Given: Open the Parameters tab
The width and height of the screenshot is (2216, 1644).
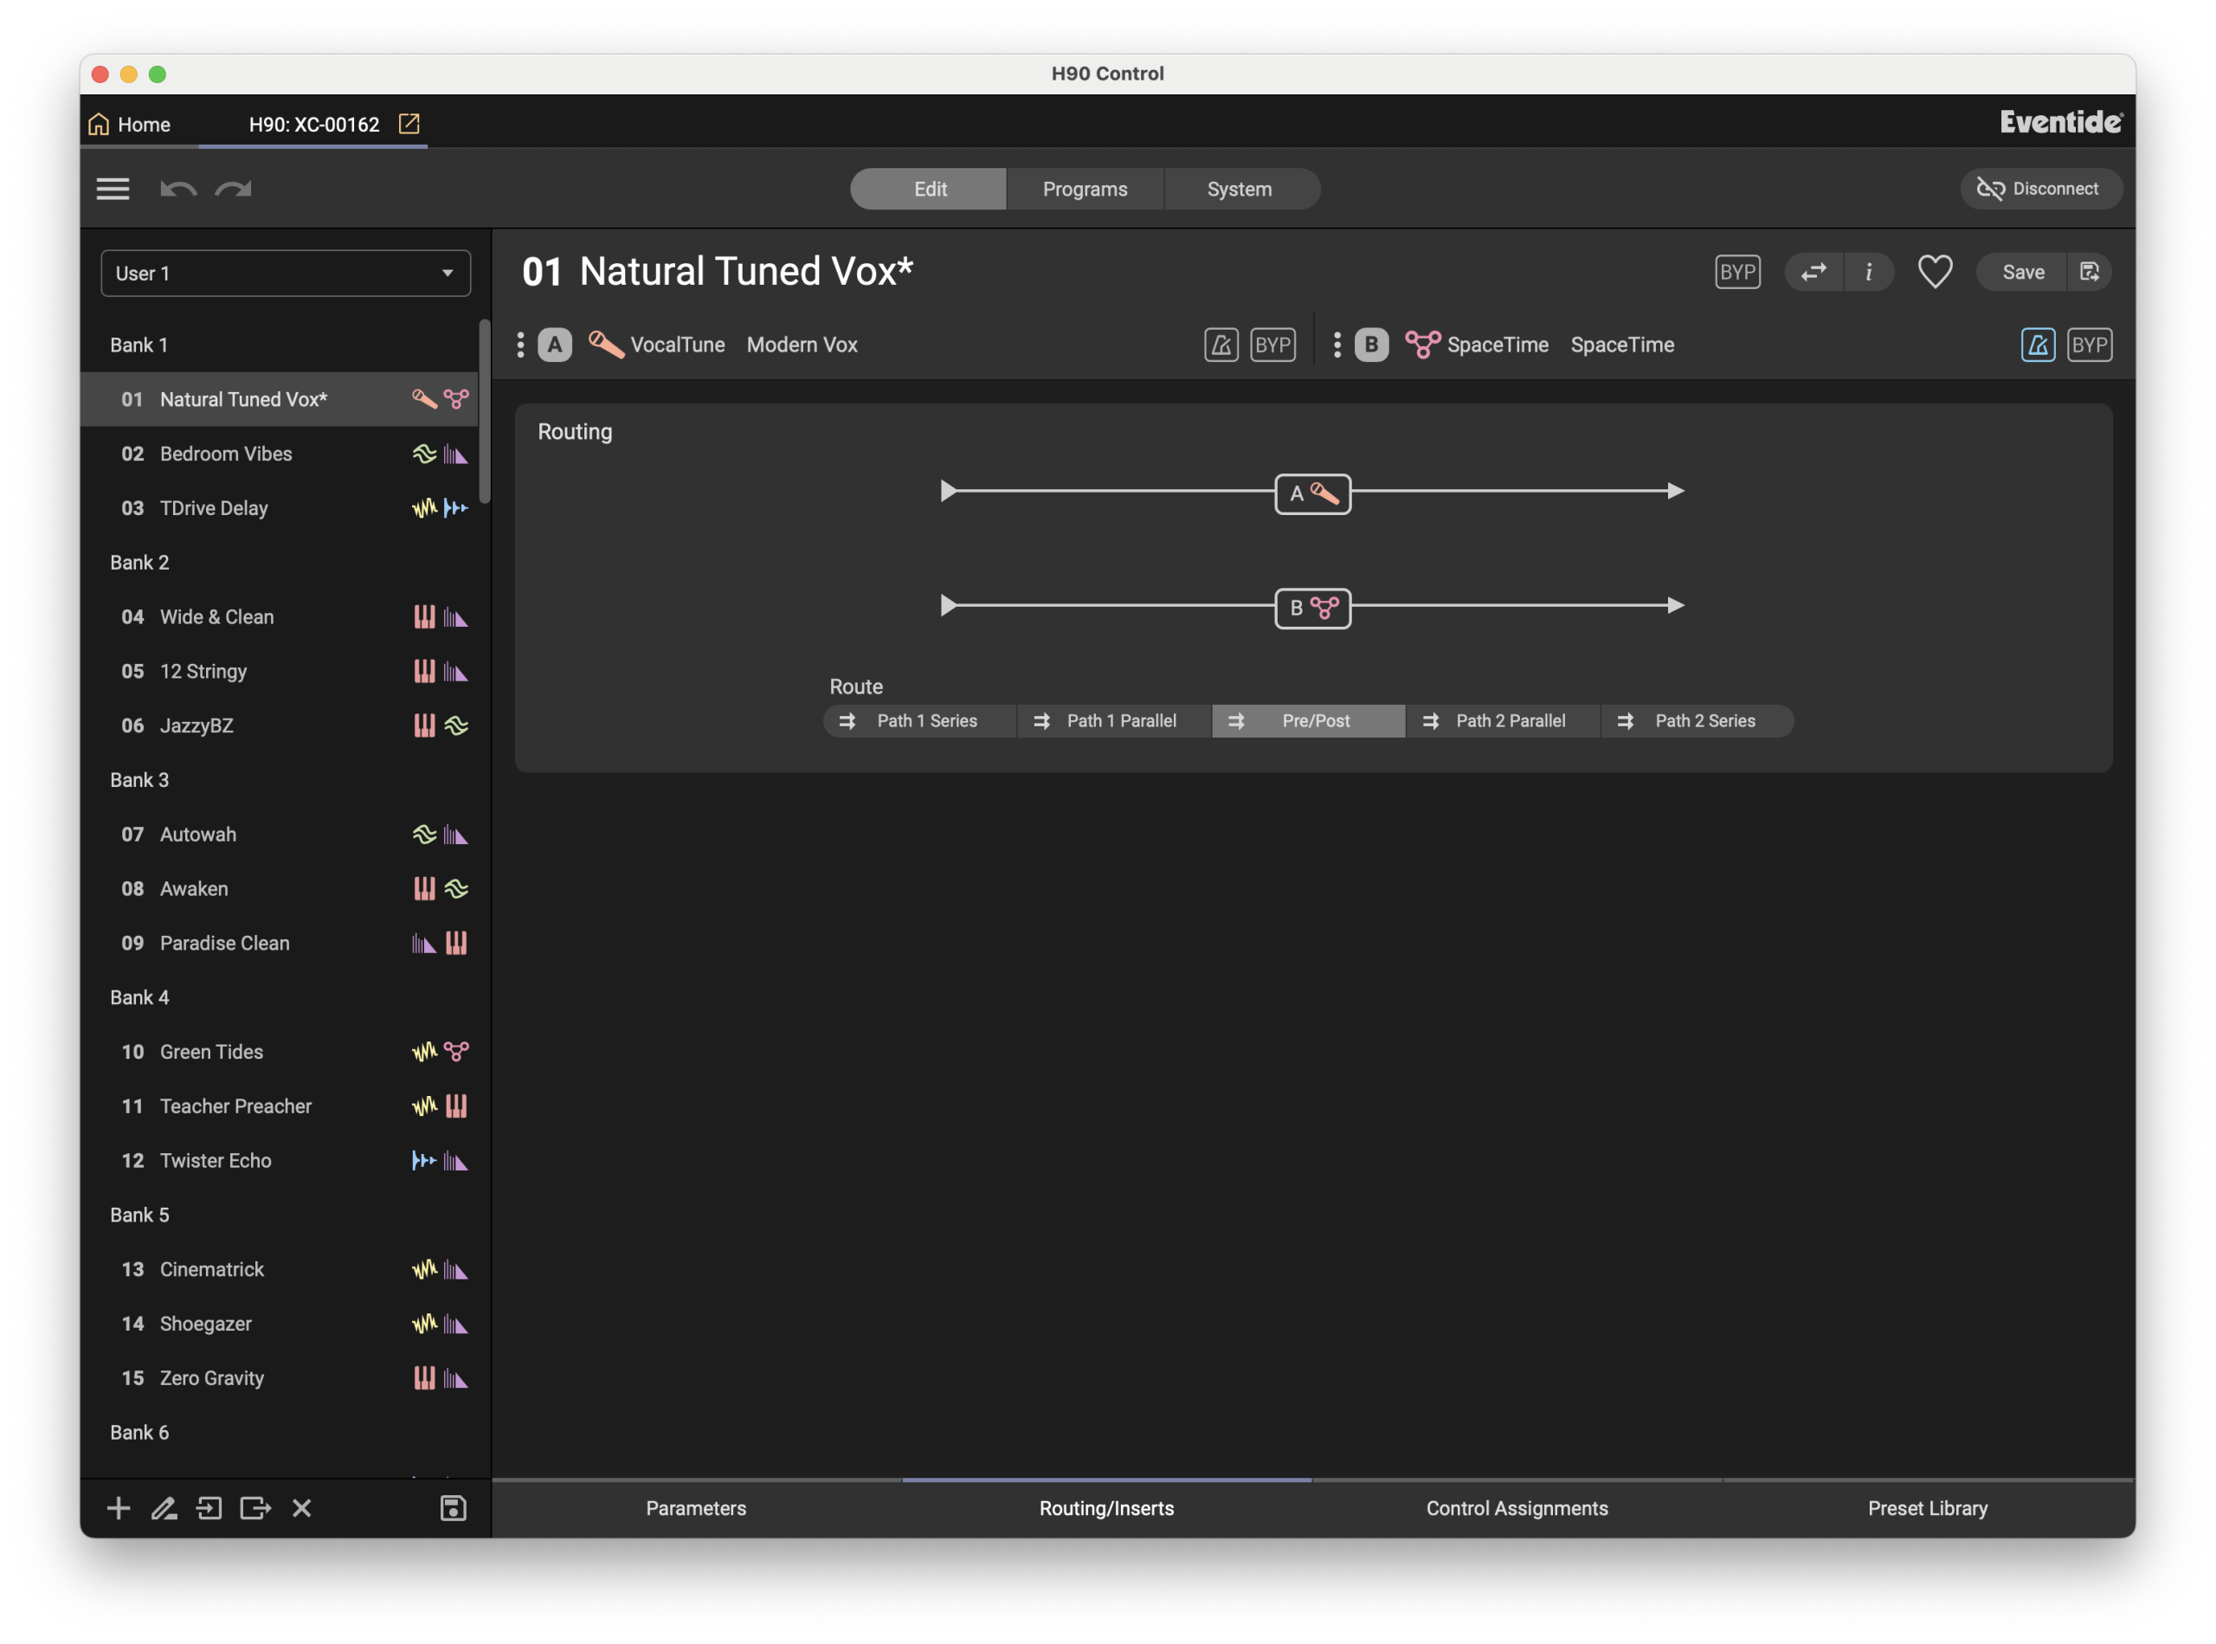Looking at the screenshot, I should click(x=697, y=1509).
